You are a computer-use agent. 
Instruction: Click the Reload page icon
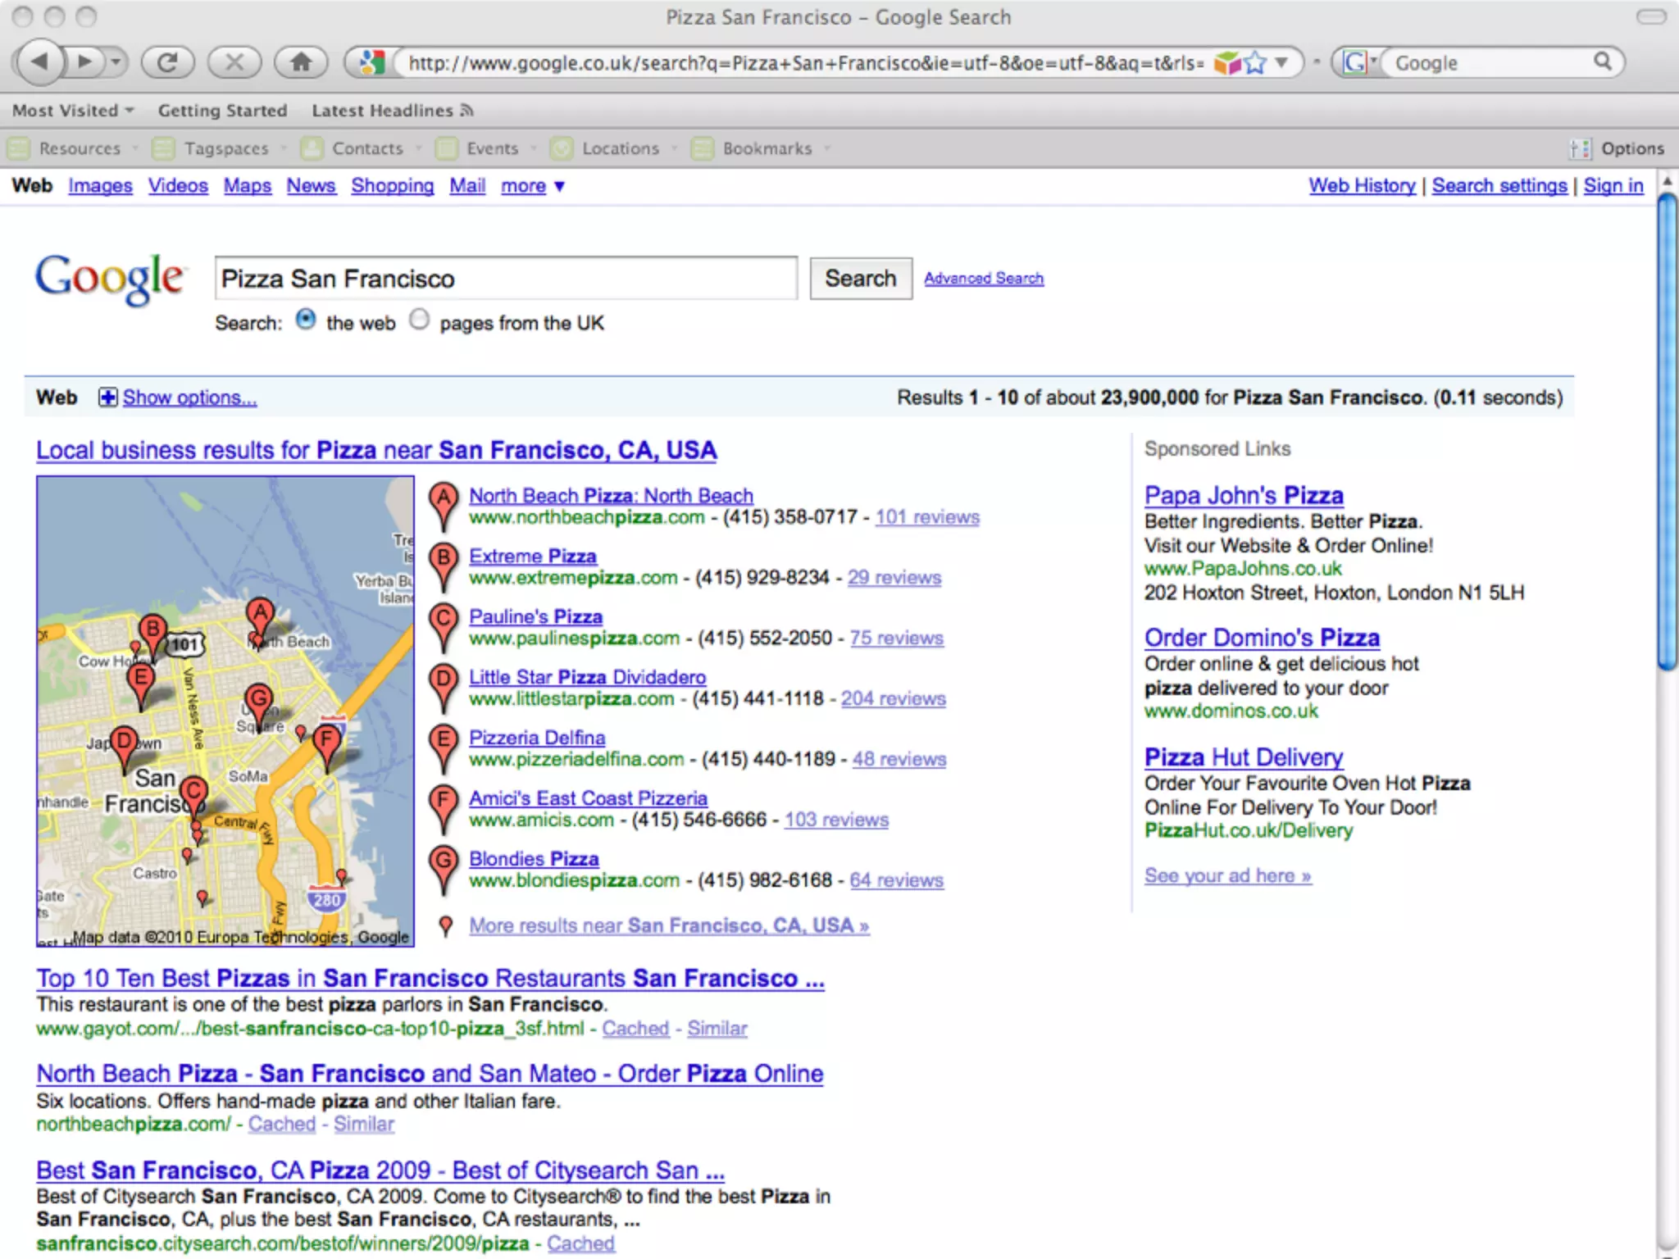pyautogui.click(x=167, y=62)
